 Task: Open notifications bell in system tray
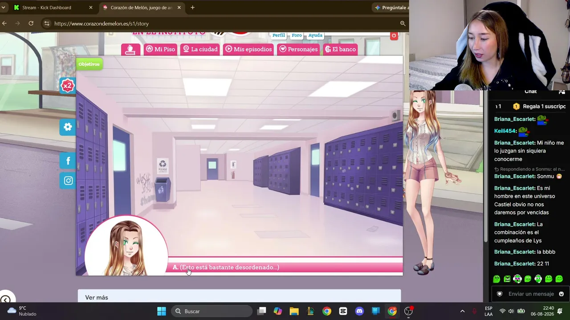click(561, 311)
